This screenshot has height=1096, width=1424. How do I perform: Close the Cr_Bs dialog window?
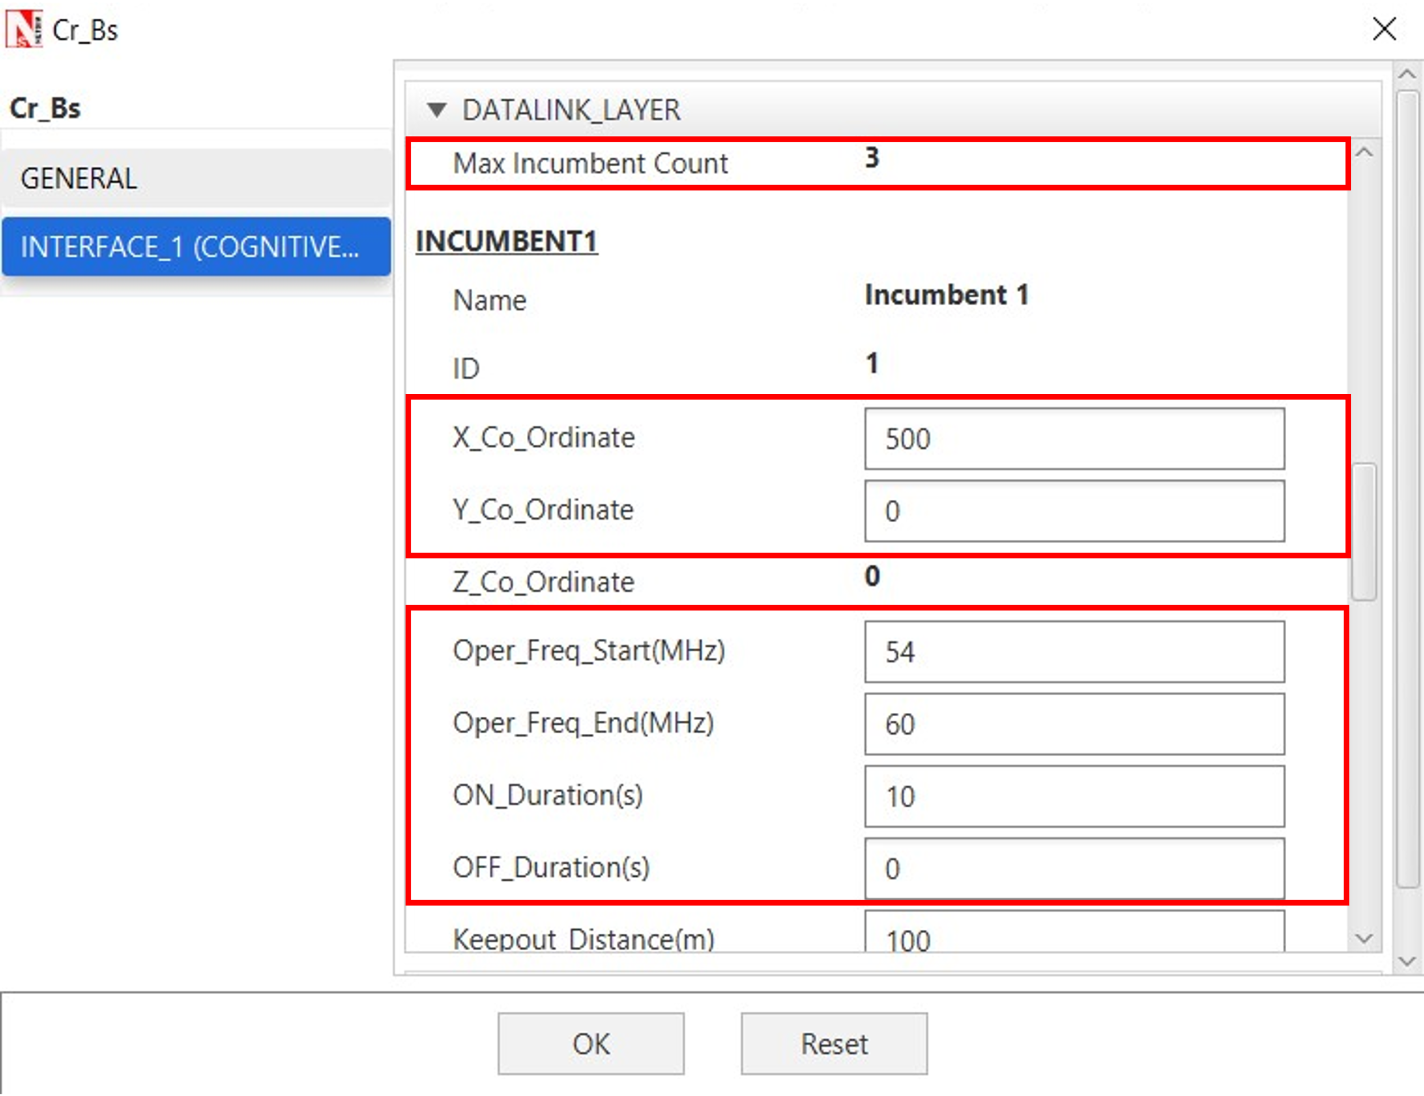point(1384,28)
